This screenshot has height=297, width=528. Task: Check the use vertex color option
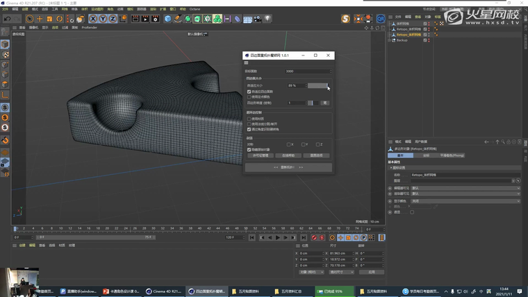(x=249, y=96)
